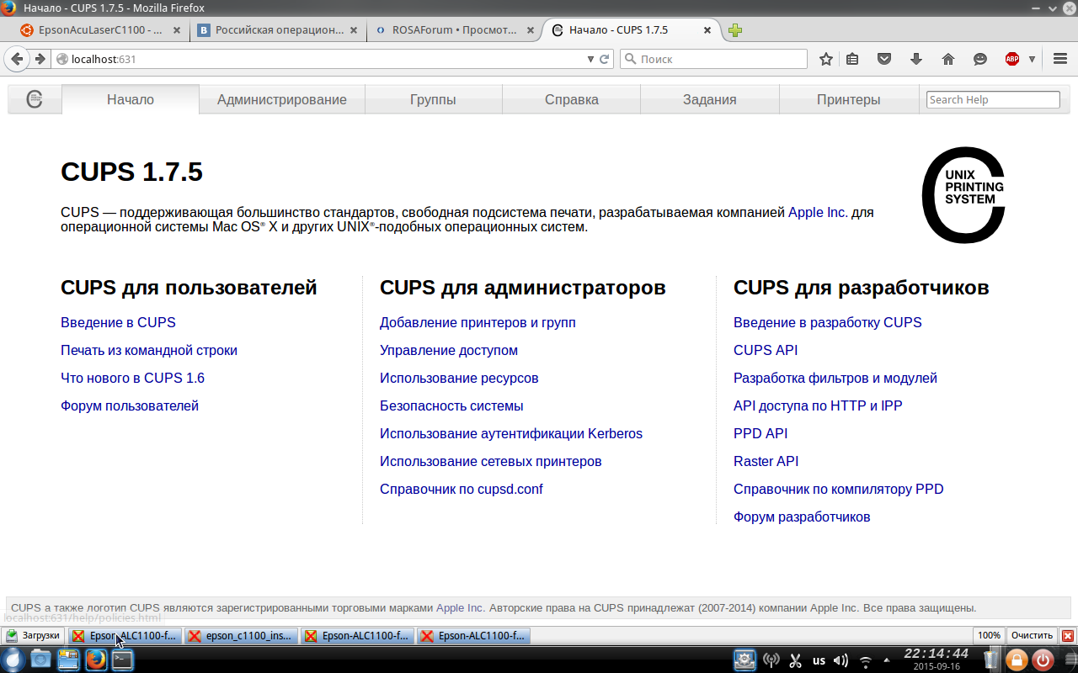Open Добавление принтеров и групп link
The image size is (1078, 673).
[x=478, y=322]
